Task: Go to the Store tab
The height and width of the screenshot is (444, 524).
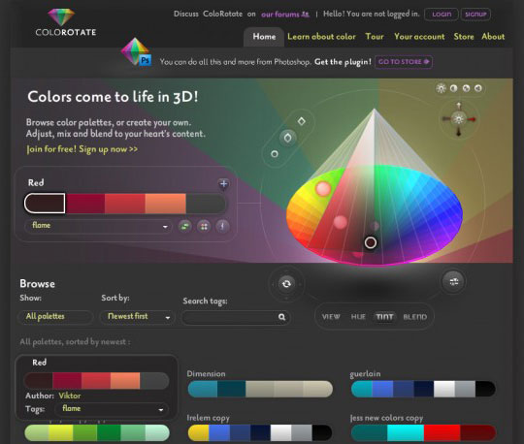Action: [464, 37]
